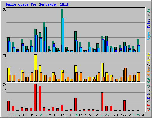This screenshot has height=118, width=152.
Task: Select day label '31' on the x-axis
Action: point(142,115)
